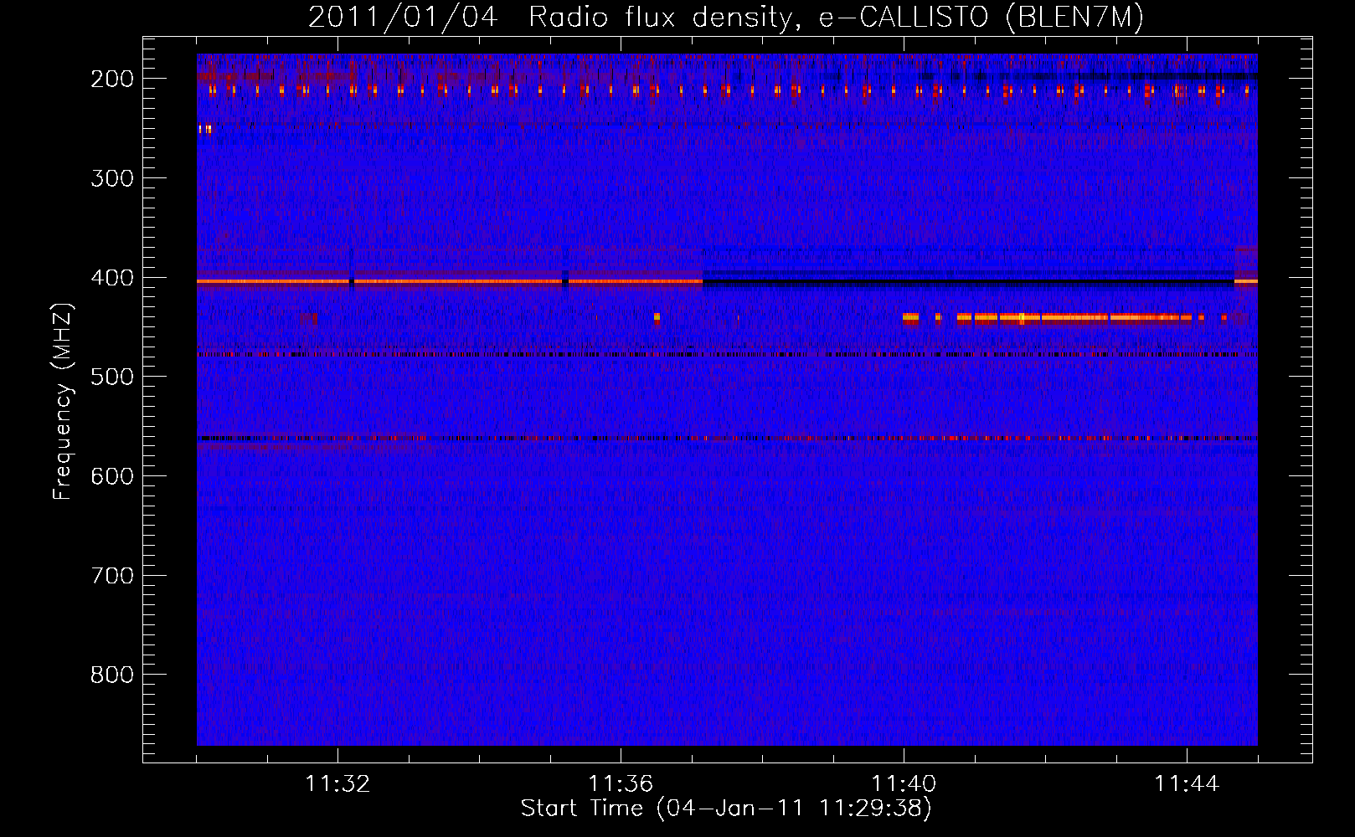Viewport: 1355px width, 837px height.
Task: Click the 700 frequency tick label
Action: pyautogui.click(x=112, y=576)
